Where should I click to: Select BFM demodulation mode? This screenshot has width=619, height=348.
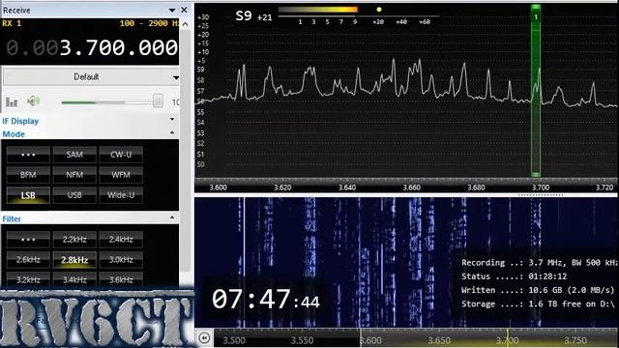click(28, 175)
